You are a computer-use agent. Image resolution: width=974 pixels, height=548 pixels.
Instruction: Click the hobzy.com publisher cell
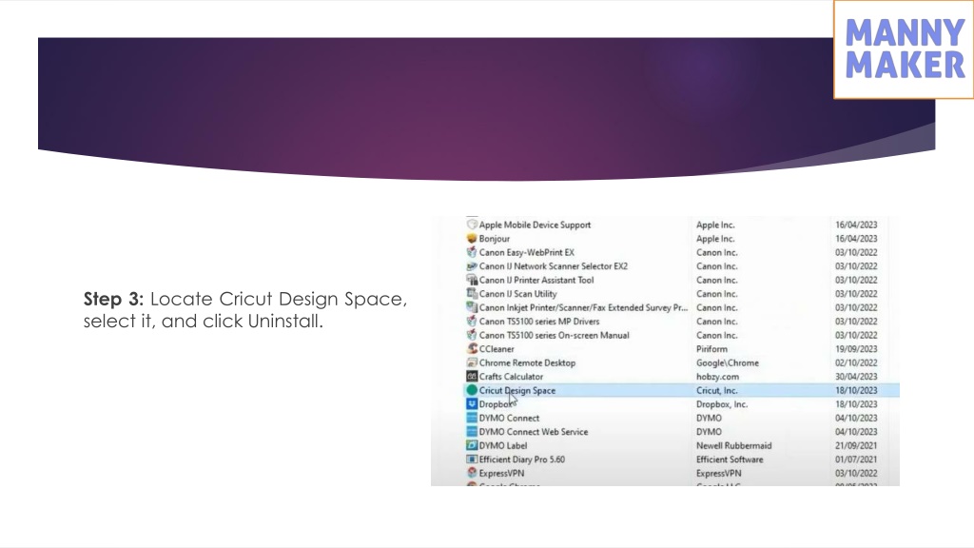[717, 377]
